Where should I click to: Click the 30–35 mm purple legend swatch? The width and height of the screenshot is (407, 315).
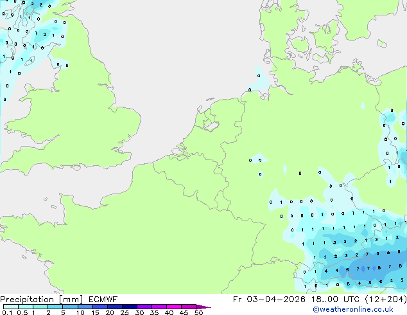(x=144, y=307)
